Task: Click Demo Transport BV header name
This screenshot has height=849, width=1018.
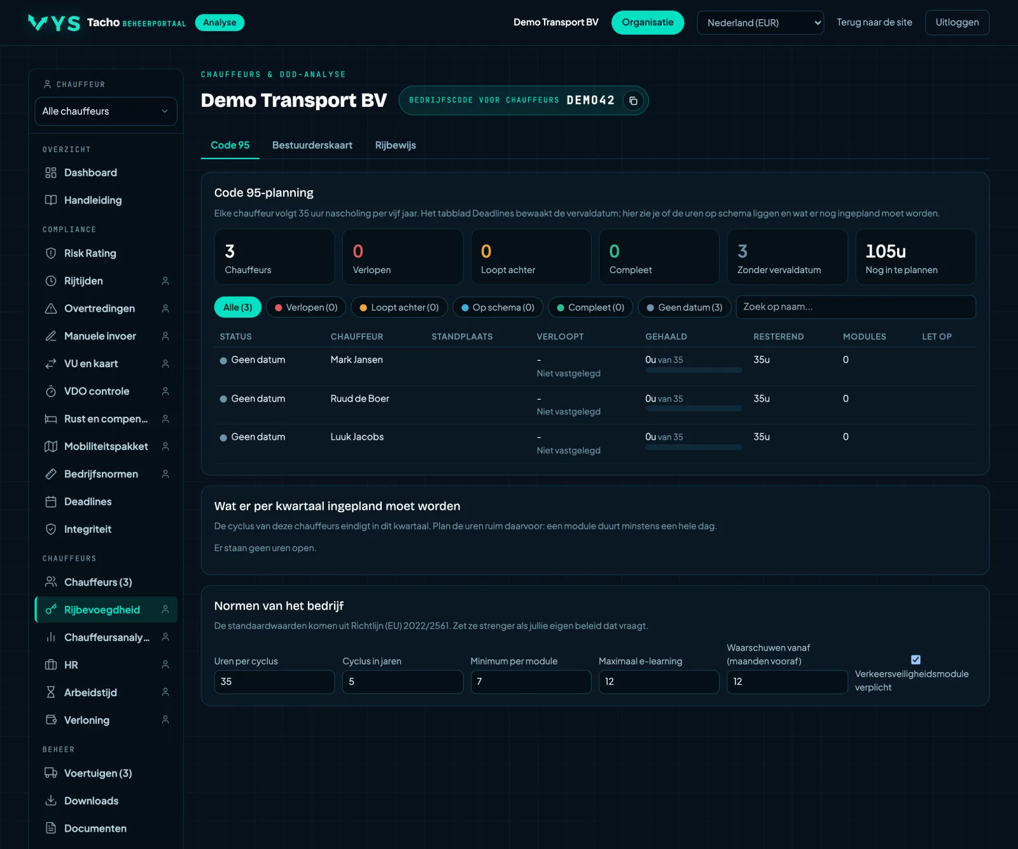Action: [x=556, y=22]
